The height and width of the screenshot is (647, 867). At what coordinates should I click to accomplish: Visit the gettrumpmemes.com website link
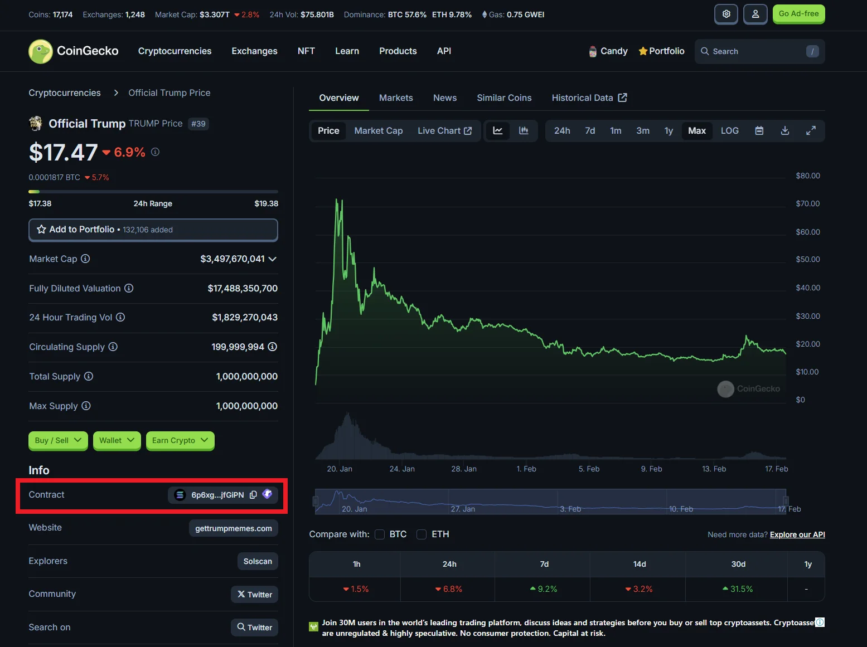[x=233, y=528]
